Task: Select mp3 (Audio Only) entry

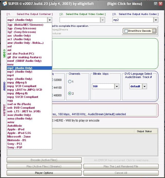Action: (30, 72)
